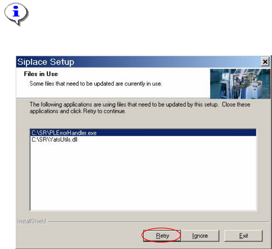The image size is (272, 249).
Task: Close the Siplace Setup dialog with X
Action: 265,62
